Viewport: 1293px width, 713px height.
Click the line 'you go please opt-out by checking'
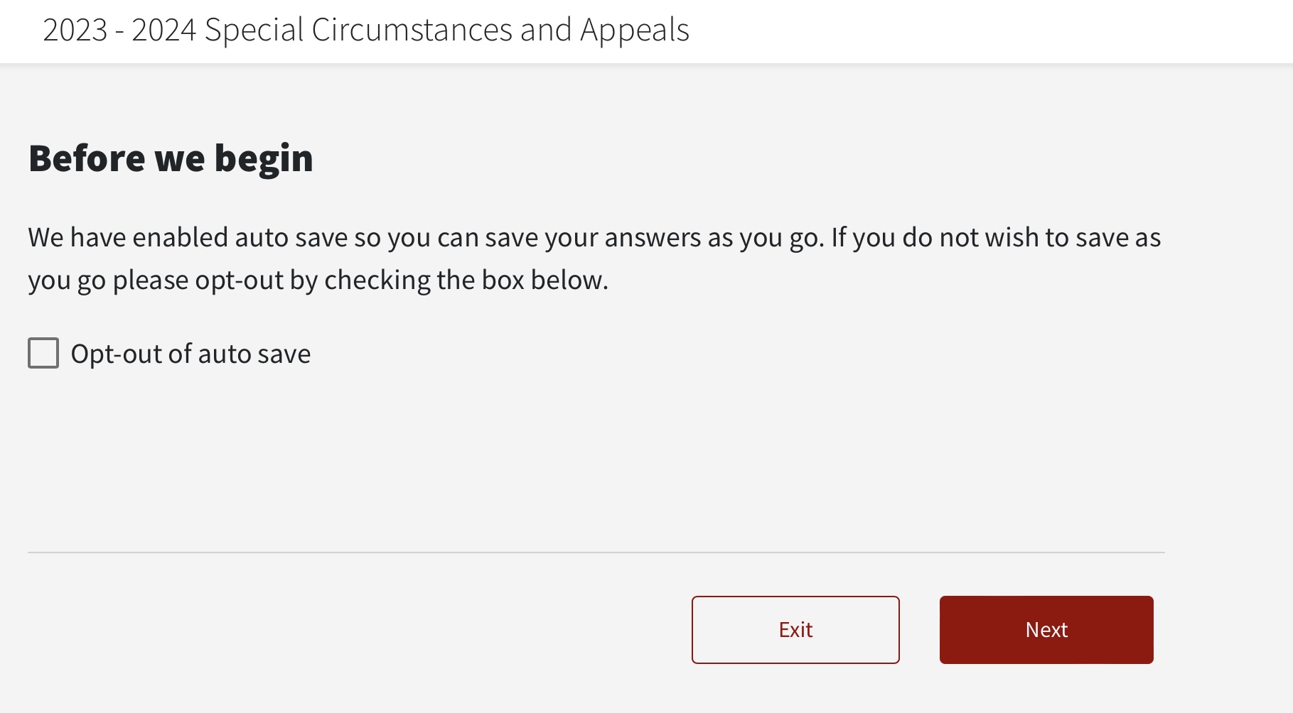[x=318, y=280]
